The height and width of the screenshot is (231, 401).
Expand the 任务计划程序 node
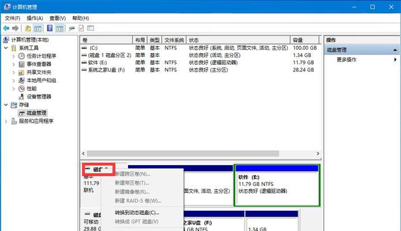point(13,56)
